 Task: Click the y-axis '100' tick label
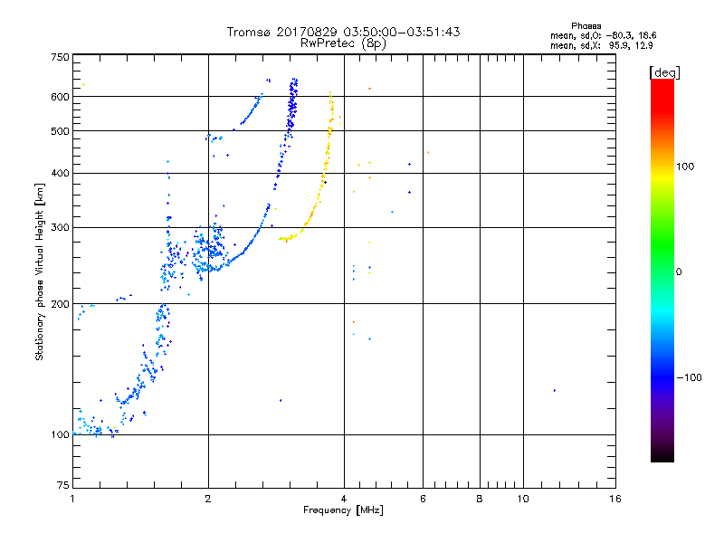tap(60, 435)
